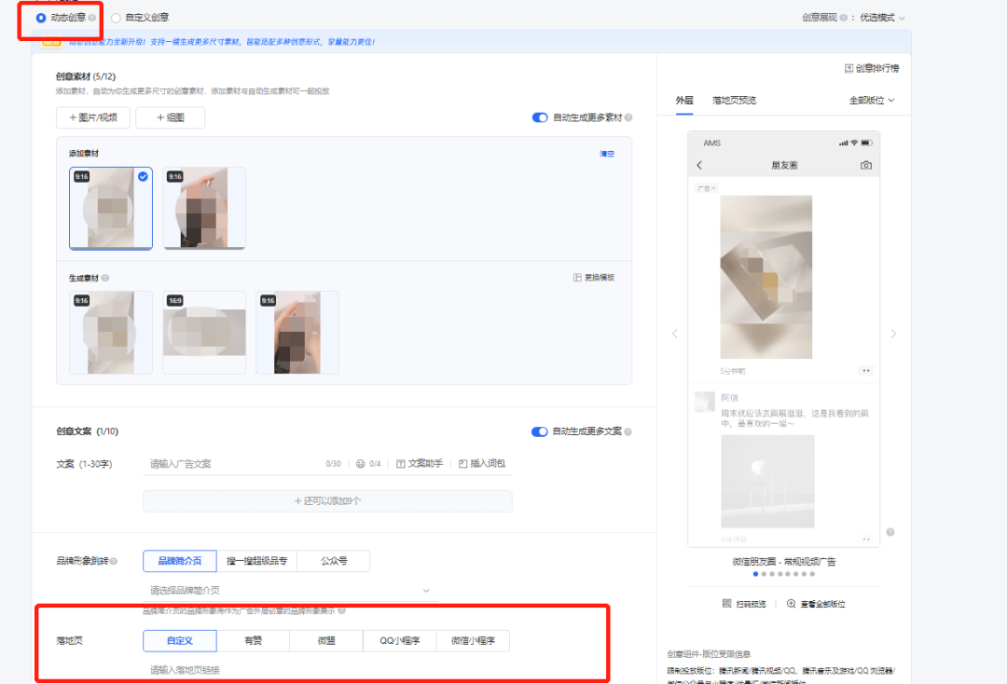Click the 清空 clear link
Image resolution: width=1007 pixels, height=684 pixels.
606,154
